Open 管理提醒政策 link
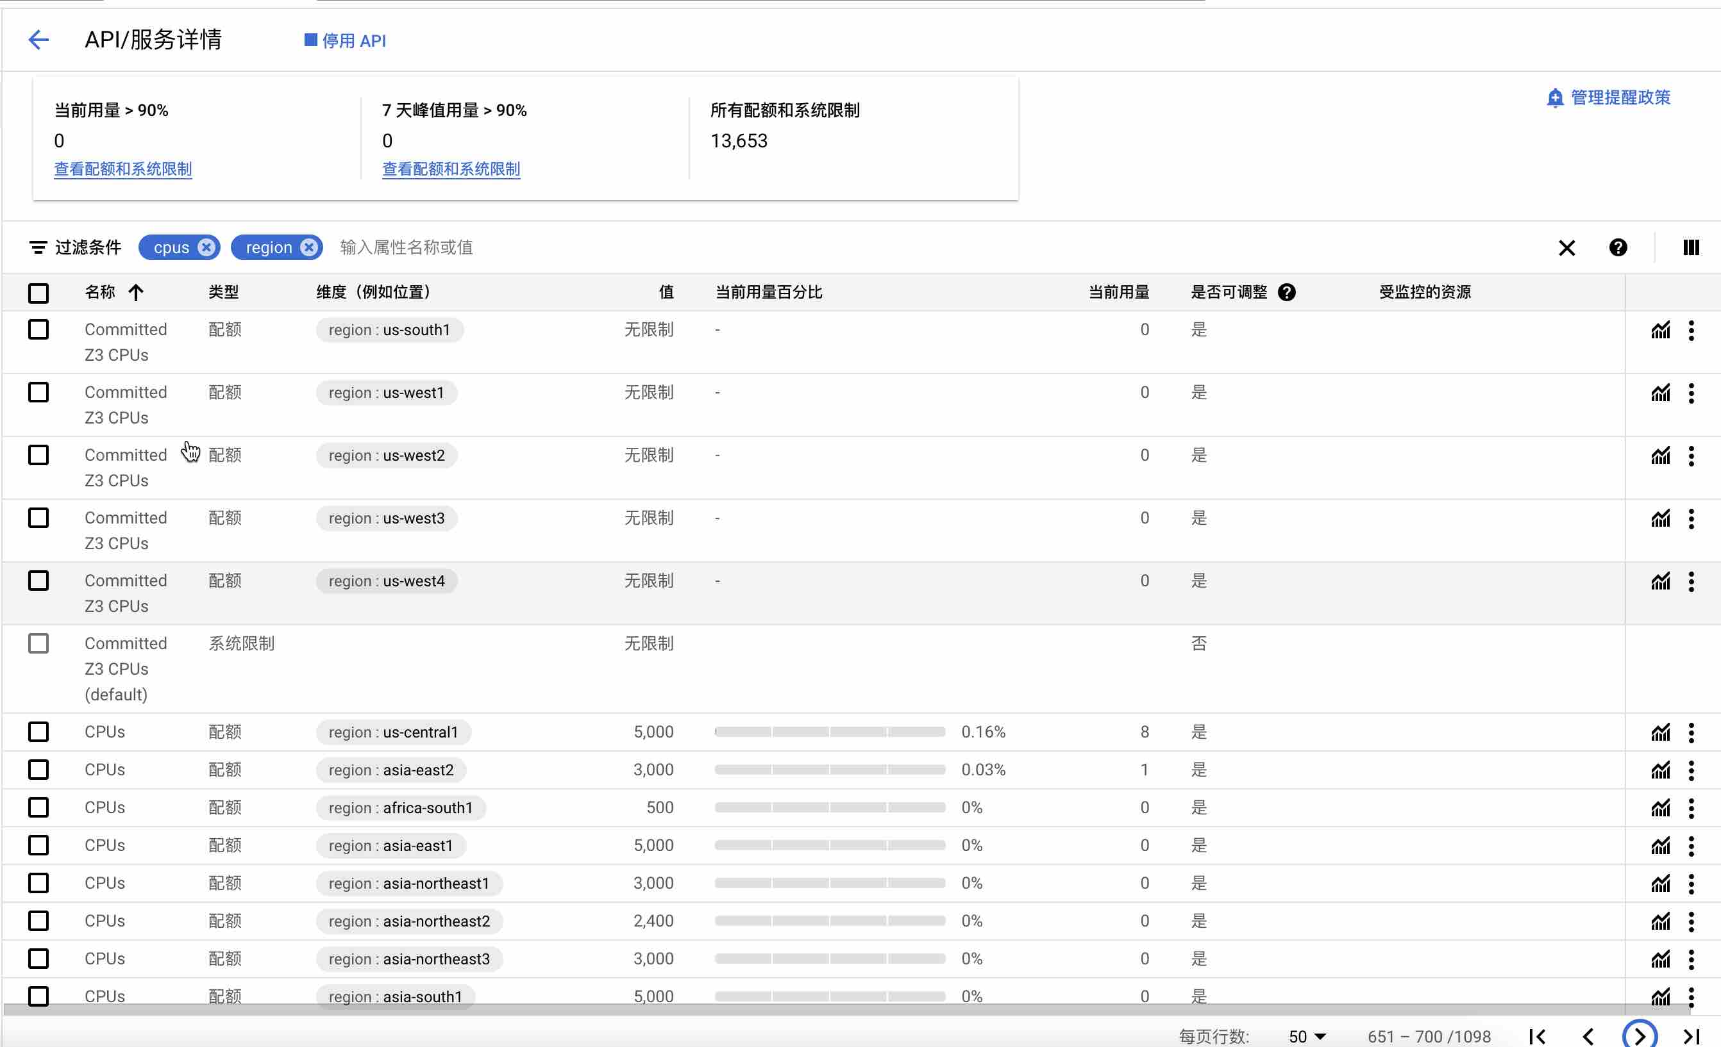This screenshot has width=1721, height=1047. tap(1608, 97)
